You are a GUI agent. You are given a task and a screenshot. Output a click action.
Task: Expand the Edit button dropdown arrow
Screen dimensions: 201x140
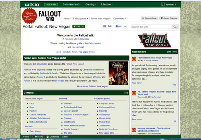[83, 26]
